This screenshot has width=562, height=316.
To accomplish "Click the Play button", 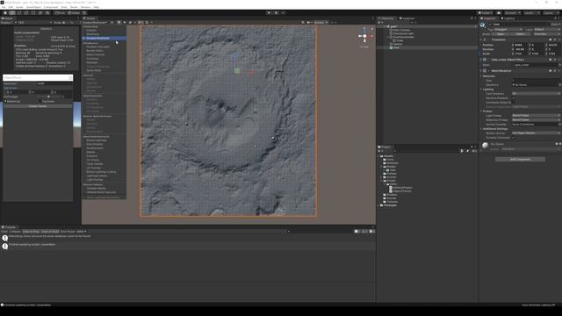I will [270, 13].
